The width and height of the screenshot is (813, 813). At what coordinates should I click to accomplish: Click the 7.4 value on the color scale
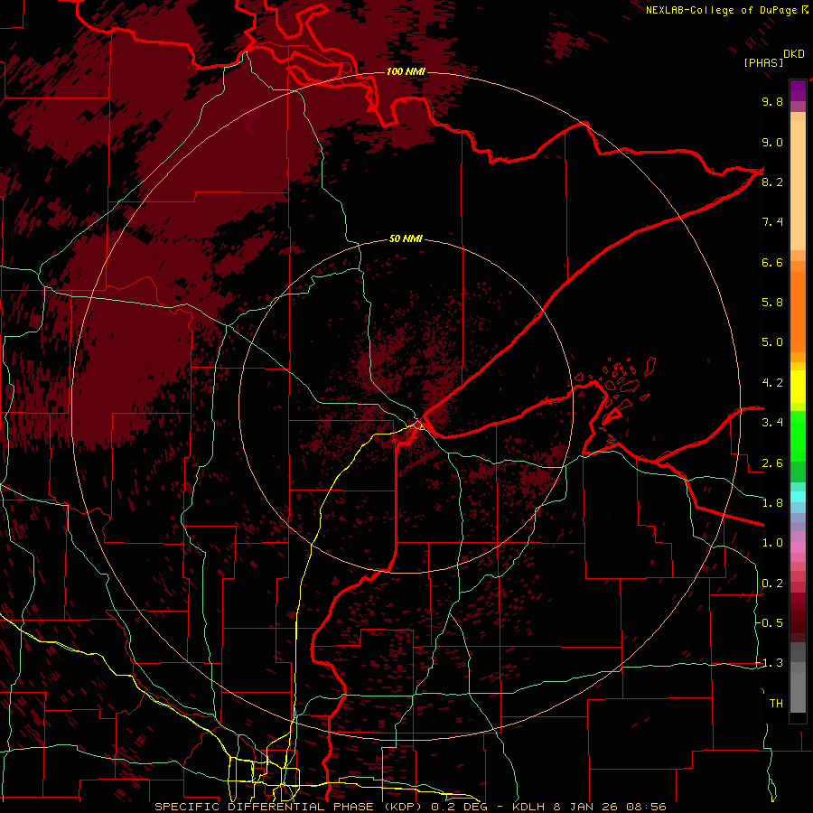click(772, 222)
